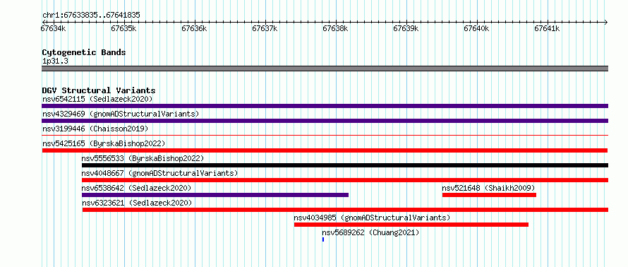The width and height of the screenshot is (628, 267).
Task: Click the 1p31.3 band label
Action: (x=55, y=61)
